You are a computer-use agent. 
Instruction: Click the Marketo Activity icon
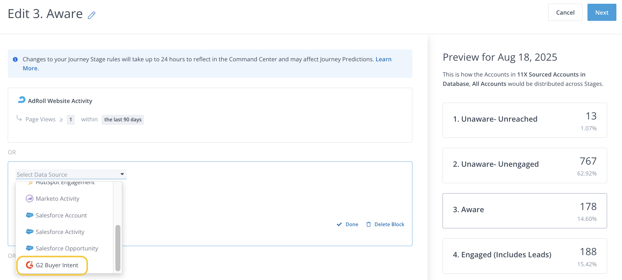[x=30, y=198]
